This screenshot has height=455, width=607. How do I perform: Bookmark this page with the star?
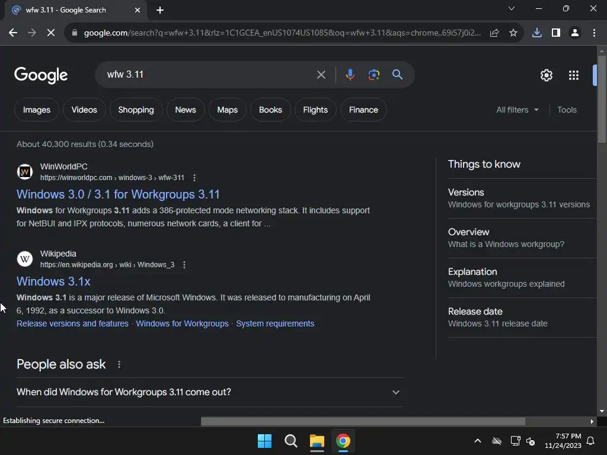513,33
